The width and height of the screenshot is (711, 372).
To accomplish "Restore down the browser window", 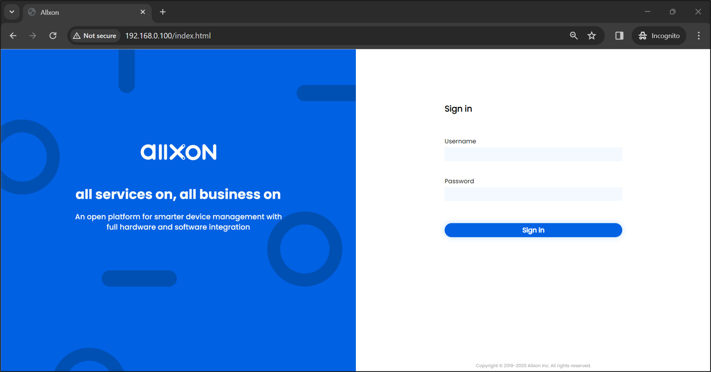I will click(x=673, y=12).
